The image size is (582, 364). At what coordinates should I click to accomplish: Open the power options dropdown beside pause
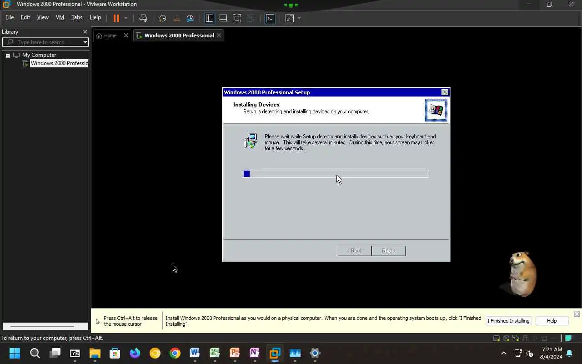coord(126,18)
